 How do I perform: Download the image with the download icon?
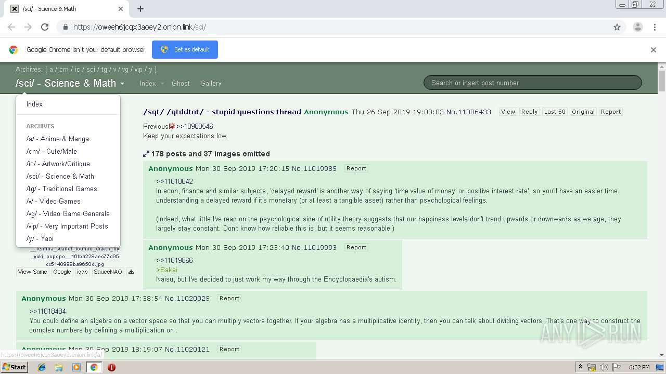point(131,272)
